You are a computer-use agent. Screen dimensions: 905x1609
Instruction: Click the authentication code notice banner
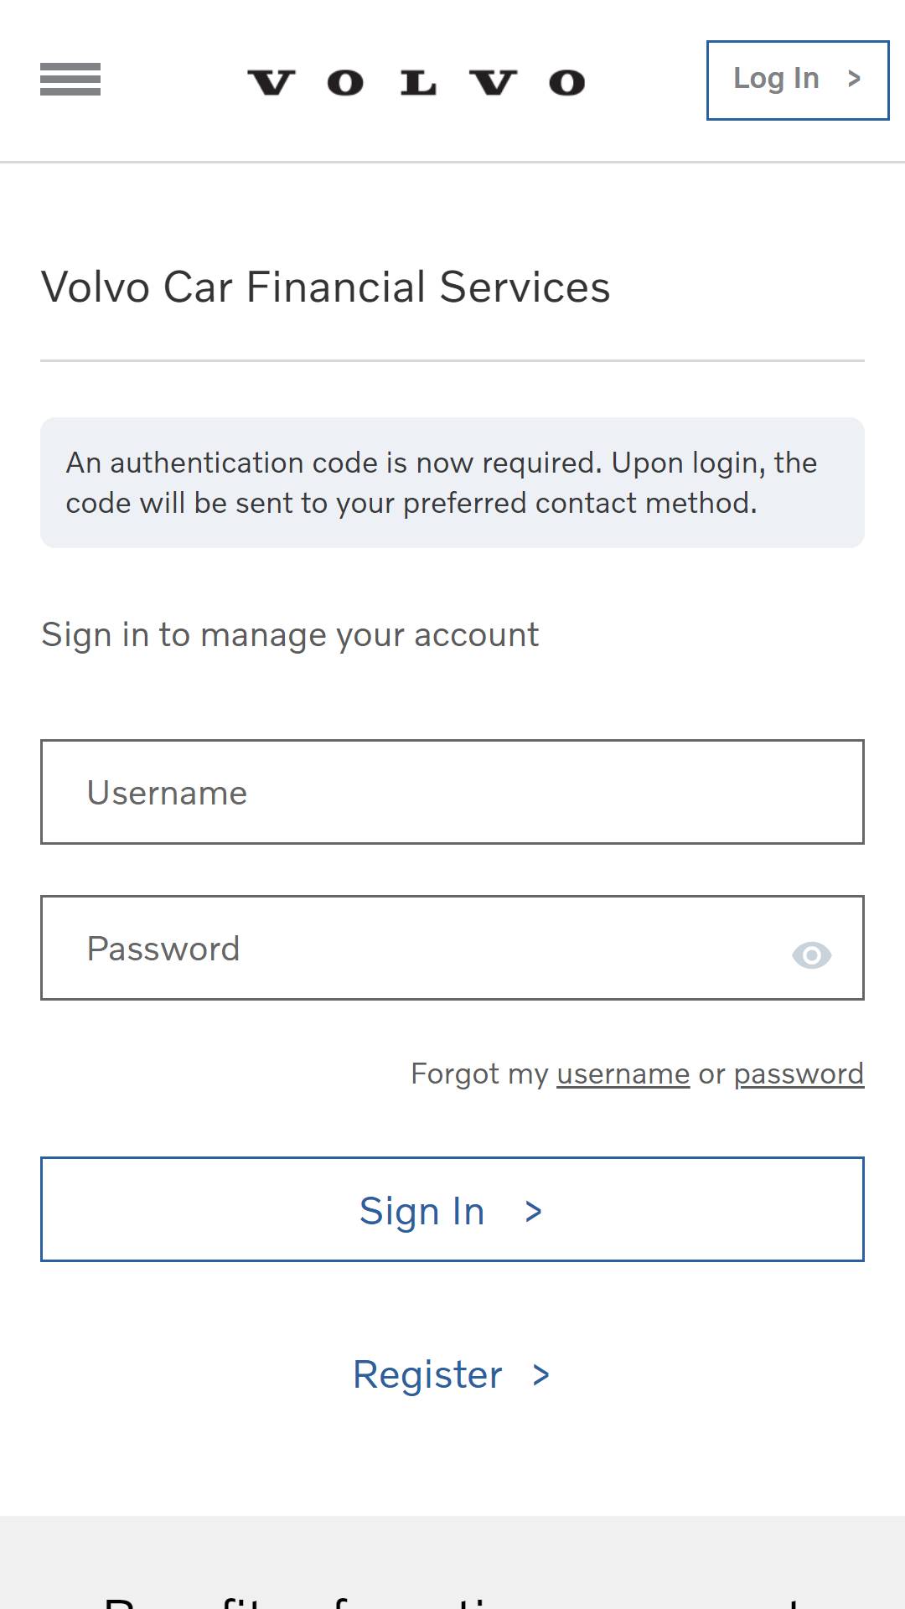click(x=452, y=483)
